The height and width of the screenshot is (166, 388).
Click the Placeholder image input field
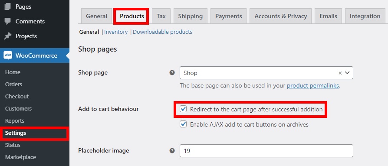266,151
